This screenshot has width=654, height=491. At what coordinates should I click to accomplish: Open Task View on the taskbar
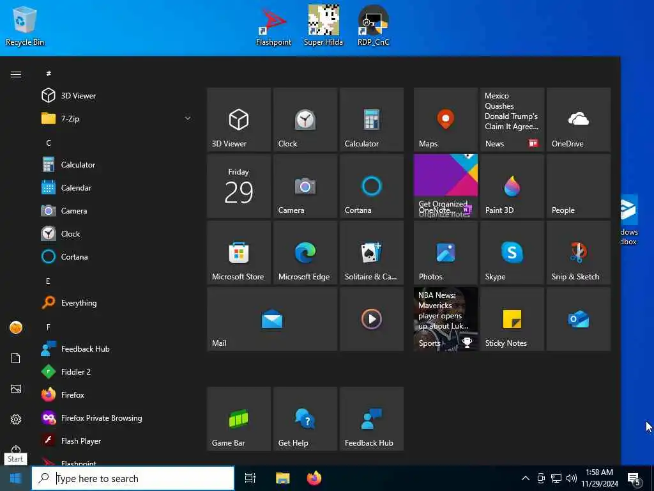[250, 478]
